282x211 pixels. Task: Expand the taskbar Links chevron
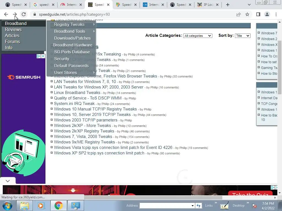click(216, 203)
